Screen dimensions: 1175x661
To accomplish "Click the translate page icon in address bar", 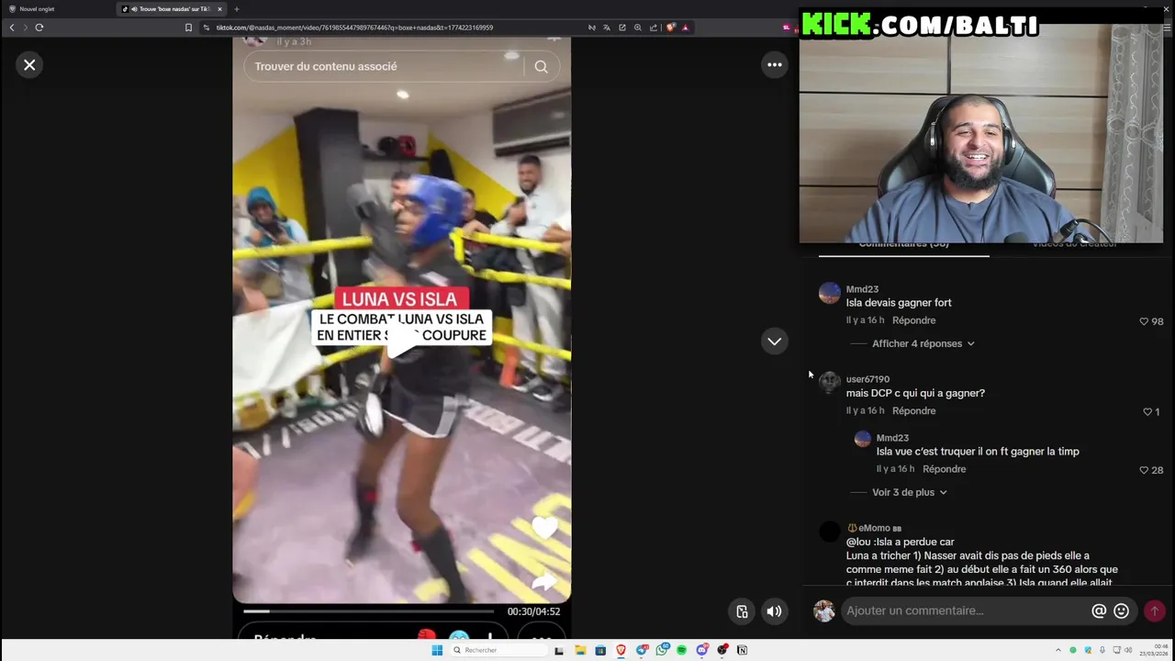I will tap(607, 28).
